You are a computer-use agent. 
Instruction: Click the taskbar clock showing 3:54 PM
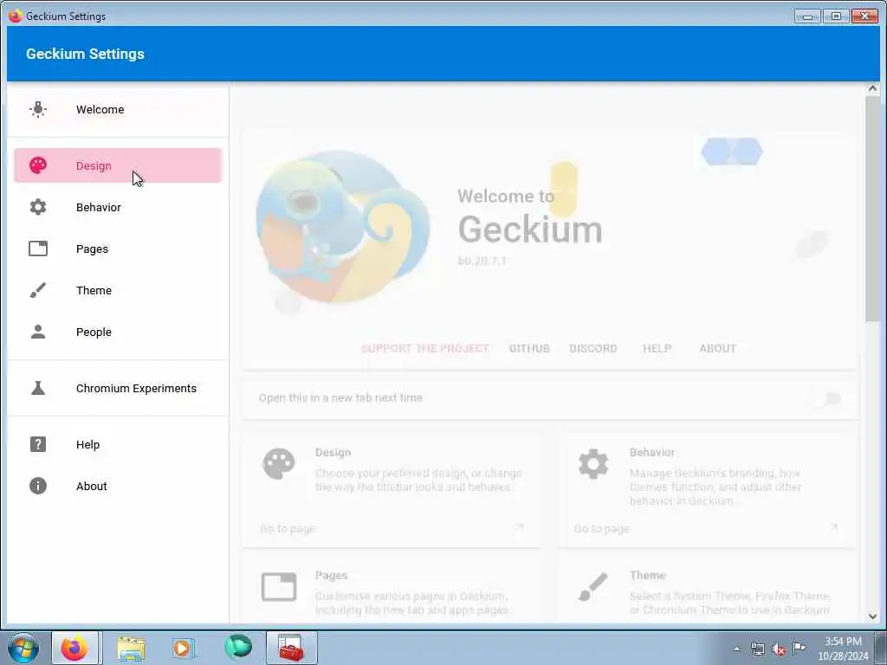click(843, 649)
